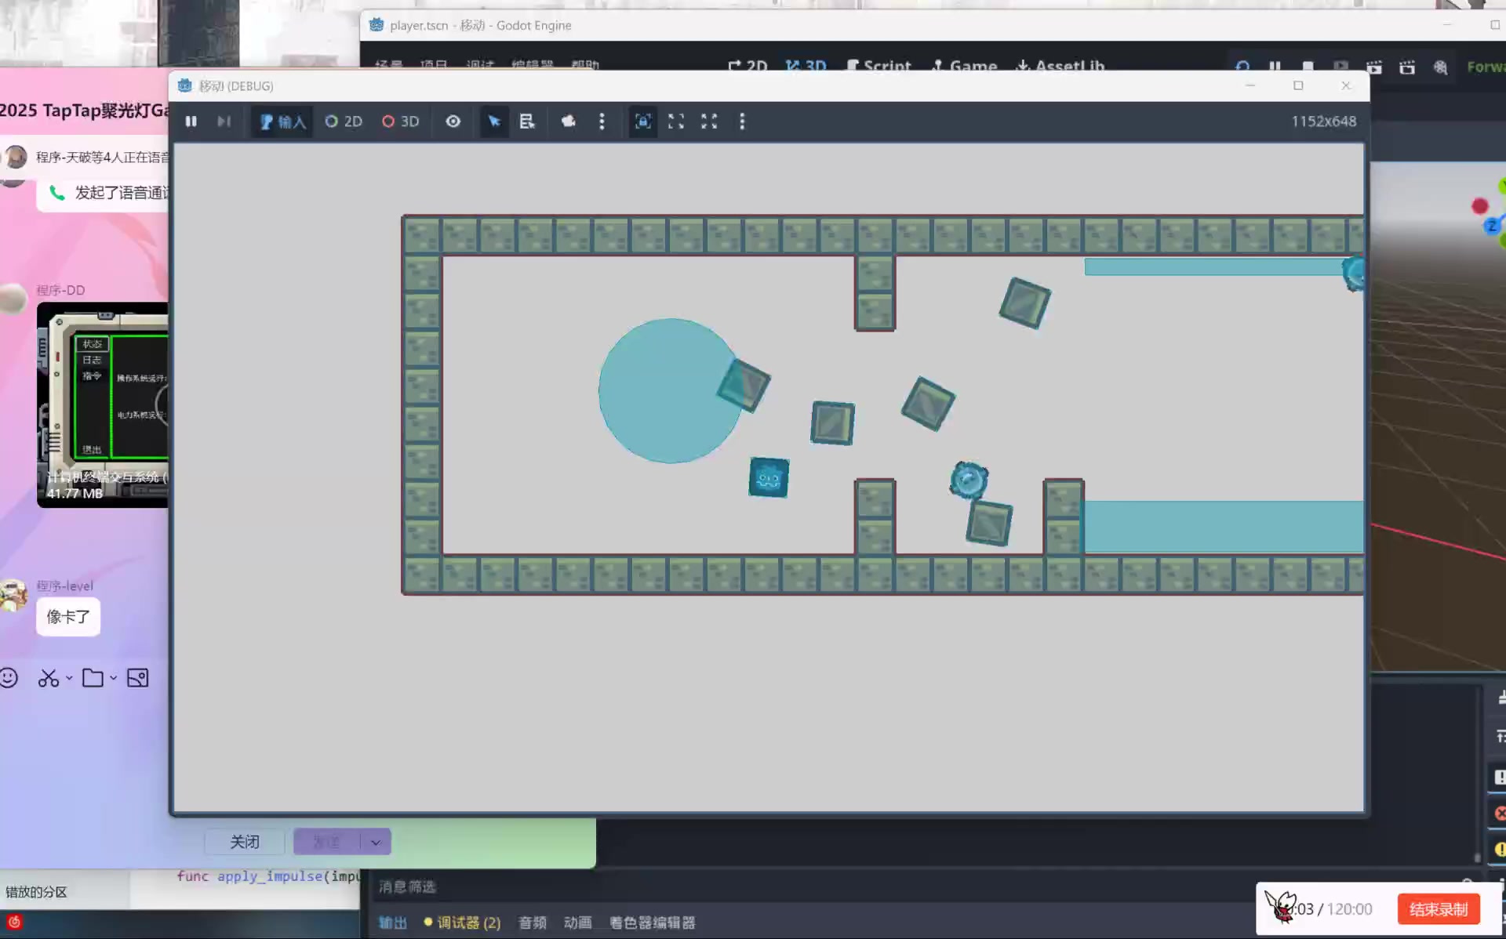Toggle the node visibility eye icon

453,121
